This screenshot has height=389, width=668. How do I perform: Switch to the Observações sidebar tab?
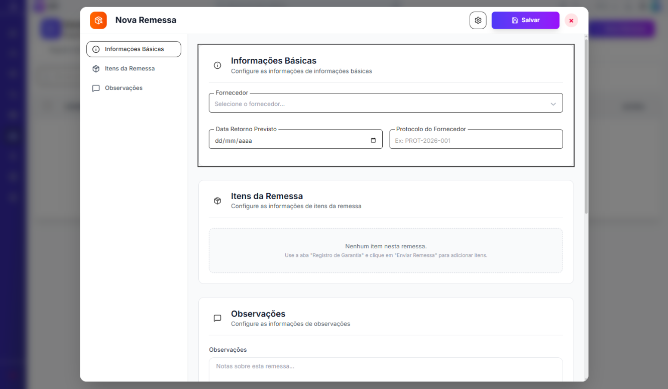[x=134, y=88]
